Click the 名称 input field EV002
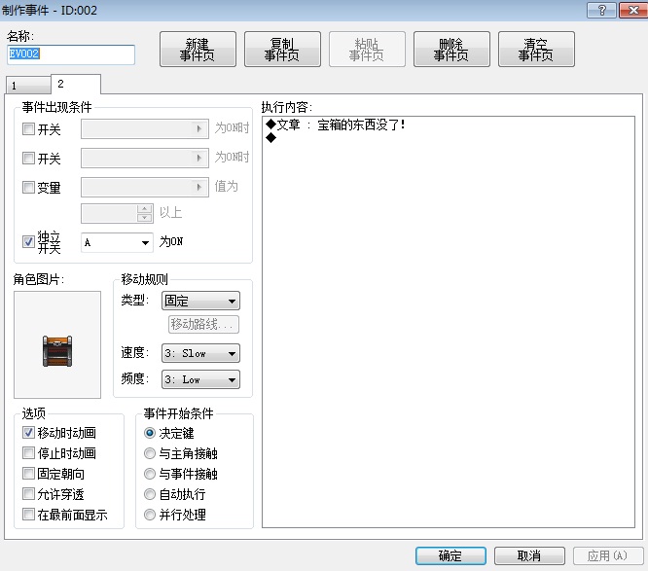Image resolution: width=648 pixels, height=571 pixels. 71,54
